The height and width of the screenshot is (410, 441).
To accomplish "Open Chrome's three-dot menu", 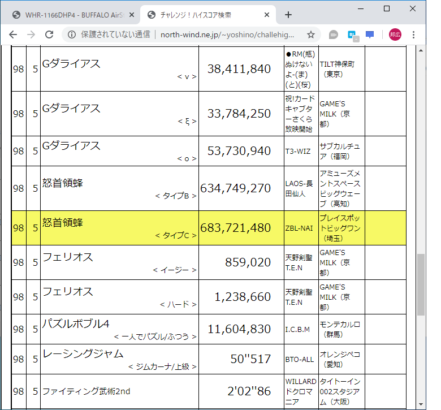I will point(413,34).
